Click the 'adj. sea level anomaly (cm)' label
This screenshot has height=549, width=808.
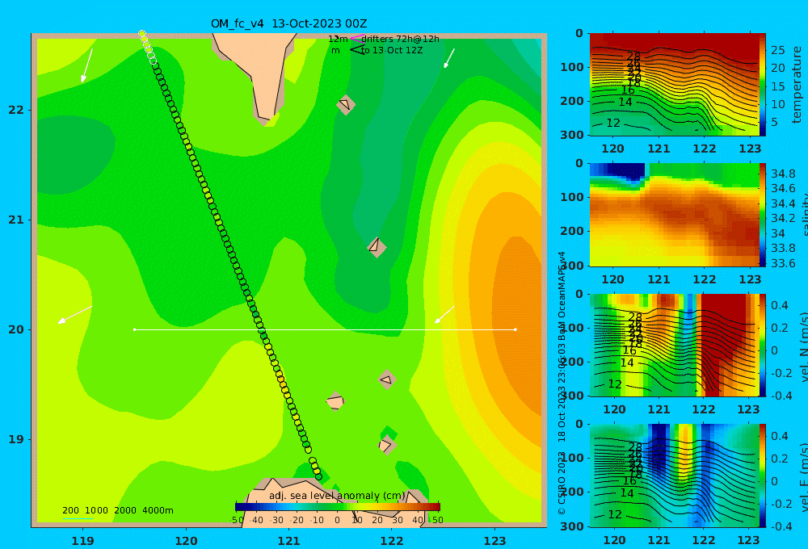coord(337,496)
